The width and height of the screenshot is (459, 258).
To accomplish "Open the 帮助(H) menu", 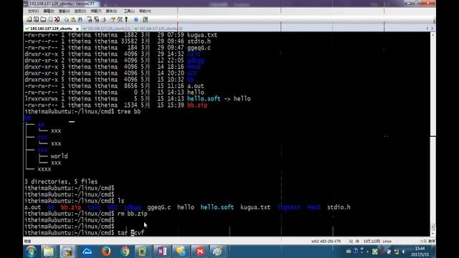I will coord(145,11).
